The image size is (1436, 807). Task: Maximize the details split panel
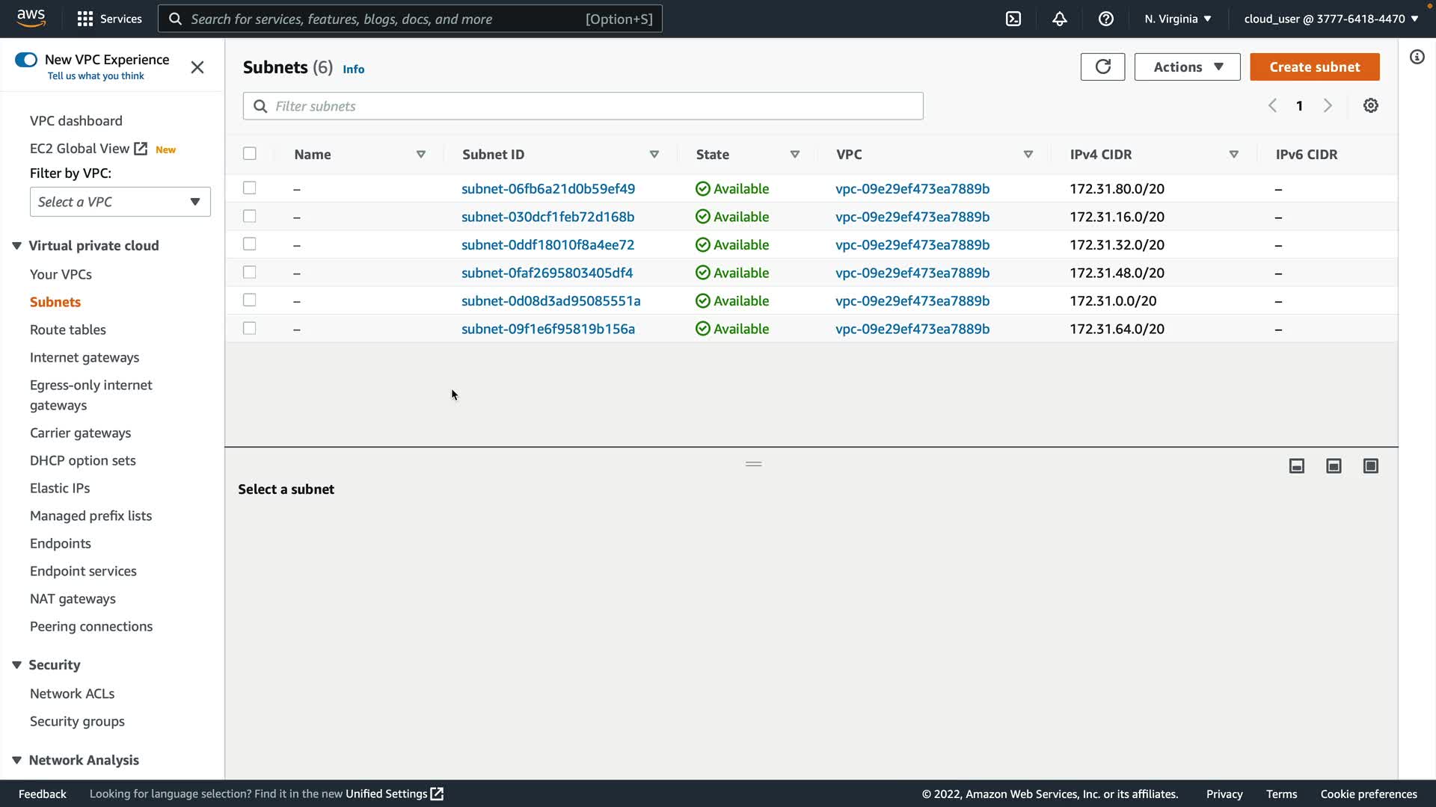tap(1370, 466)
